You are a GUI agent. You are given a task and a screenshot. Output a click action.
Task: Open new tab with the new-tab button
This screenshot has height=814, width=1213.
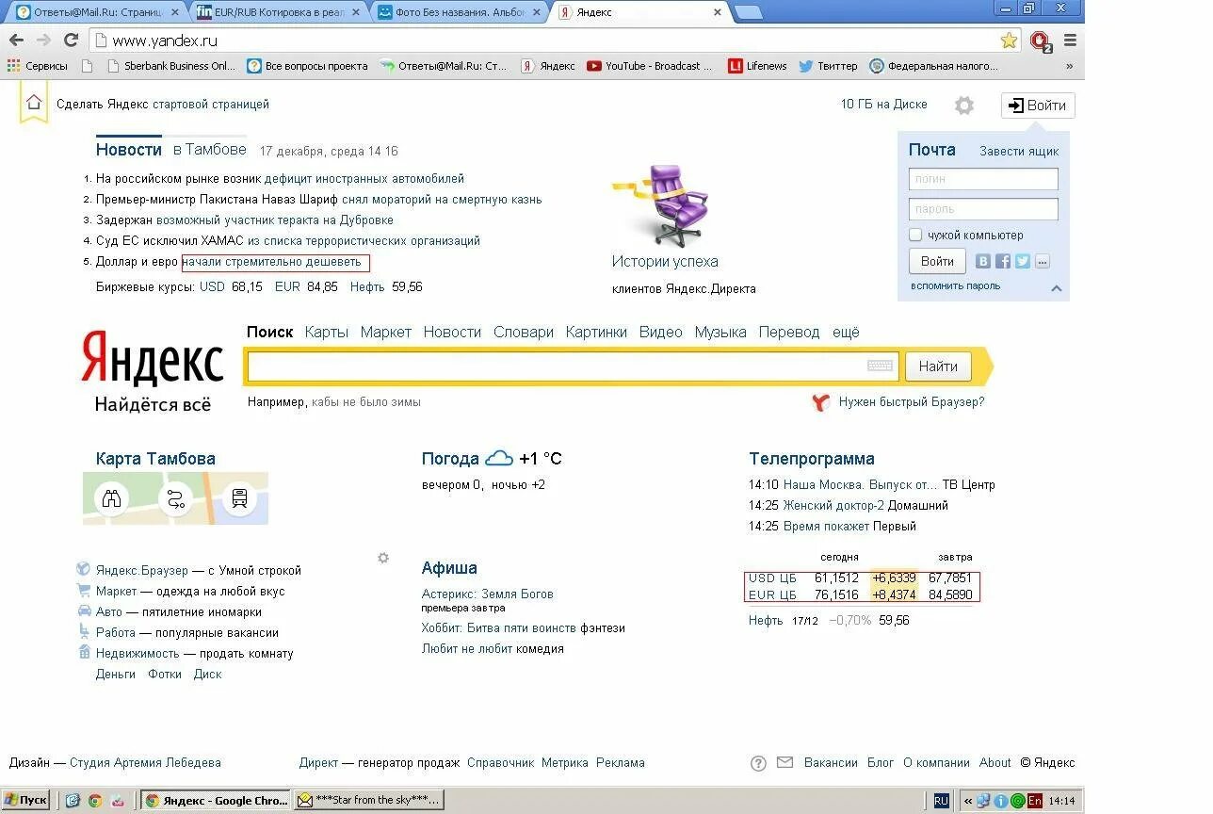coord(748,12)
